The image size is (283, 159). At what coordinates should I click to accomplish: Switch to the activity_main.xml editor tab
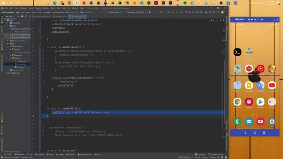coord(42,16)
